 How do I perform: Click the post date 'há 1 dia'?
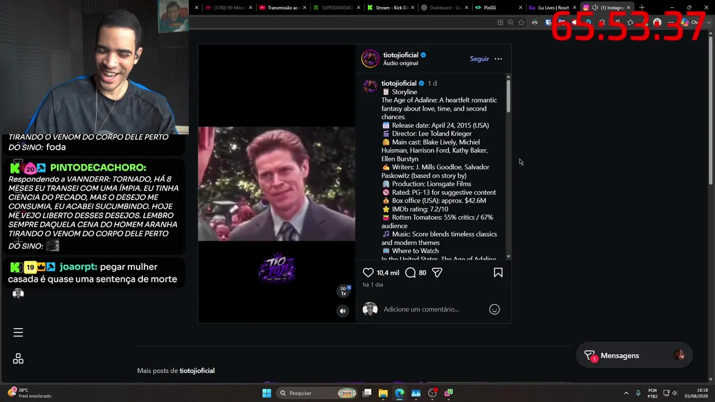tap(373, 285)
